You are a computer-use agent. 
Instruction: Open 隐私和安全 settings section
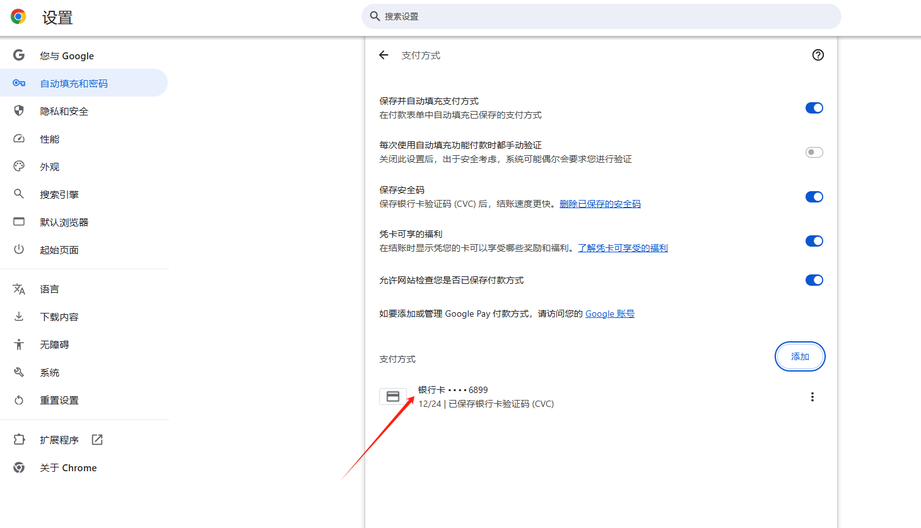84,111
